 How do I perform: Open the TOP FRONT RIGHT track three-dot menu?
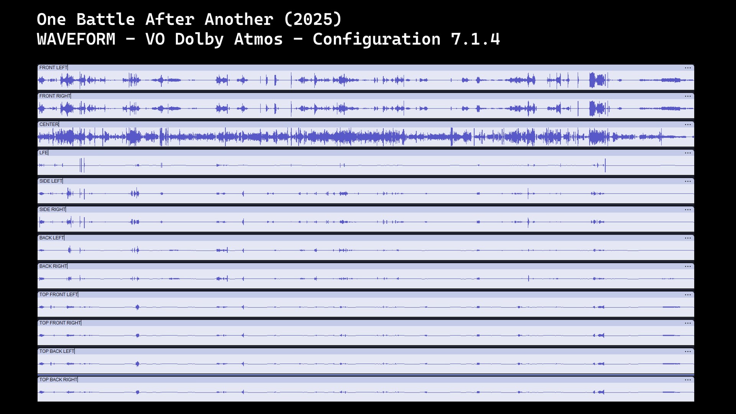[x=688, y=323]
